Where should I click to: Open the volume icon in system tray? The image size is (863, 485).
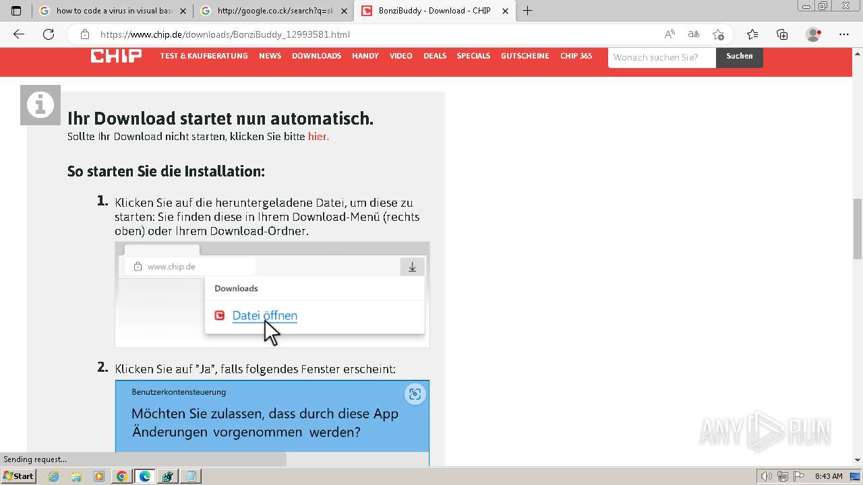click(x=767, y=476)
